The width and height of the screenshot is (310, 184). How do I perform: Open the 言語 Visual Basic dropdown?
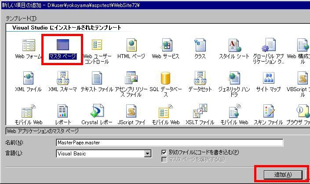coord(147,154)
